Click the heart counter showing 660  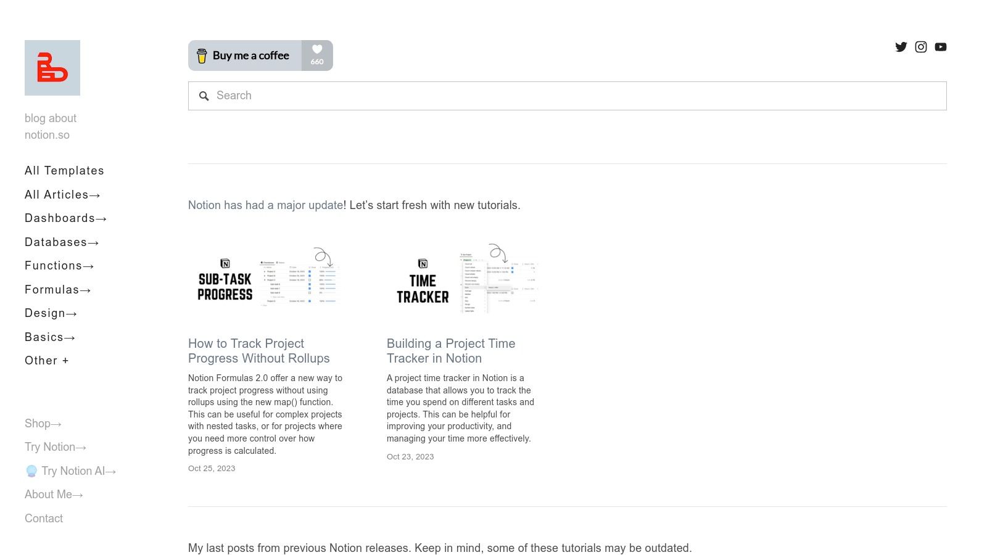[317, 55]
